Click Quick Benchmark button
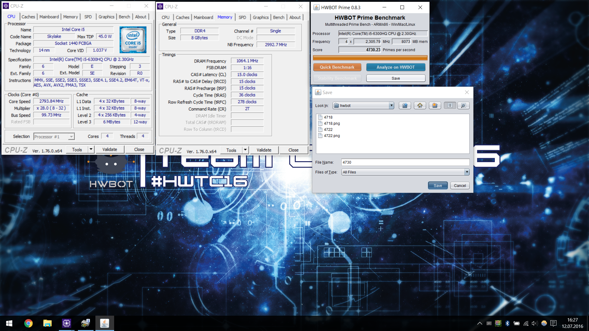This screenshot has width=589, height=331. point(337,67)
